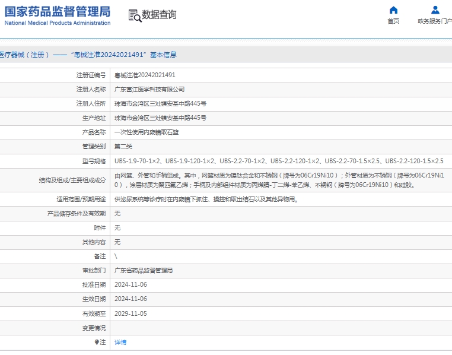
Task: Click 无 value in 产品储存条件及有效期 row
Action: (x=117, y=213)
